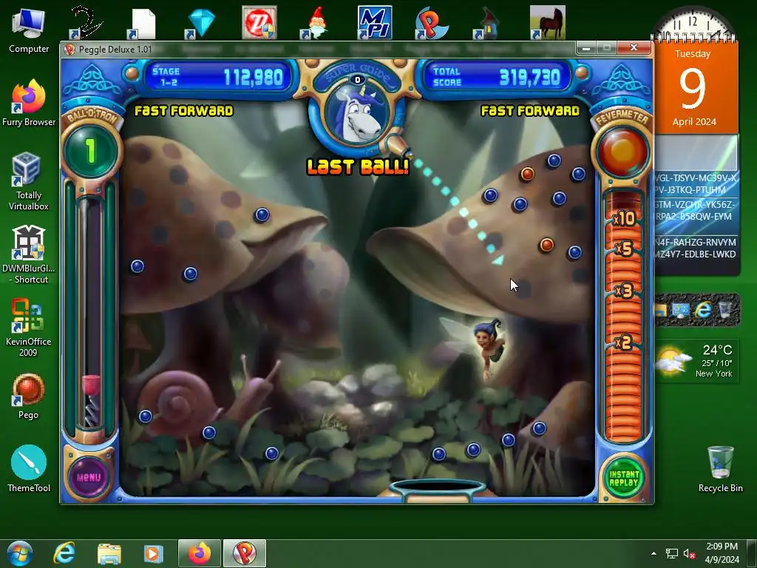This screenshot has width=757, height=568.
Task: Open the Peggle Menu button
Action: 89,477
